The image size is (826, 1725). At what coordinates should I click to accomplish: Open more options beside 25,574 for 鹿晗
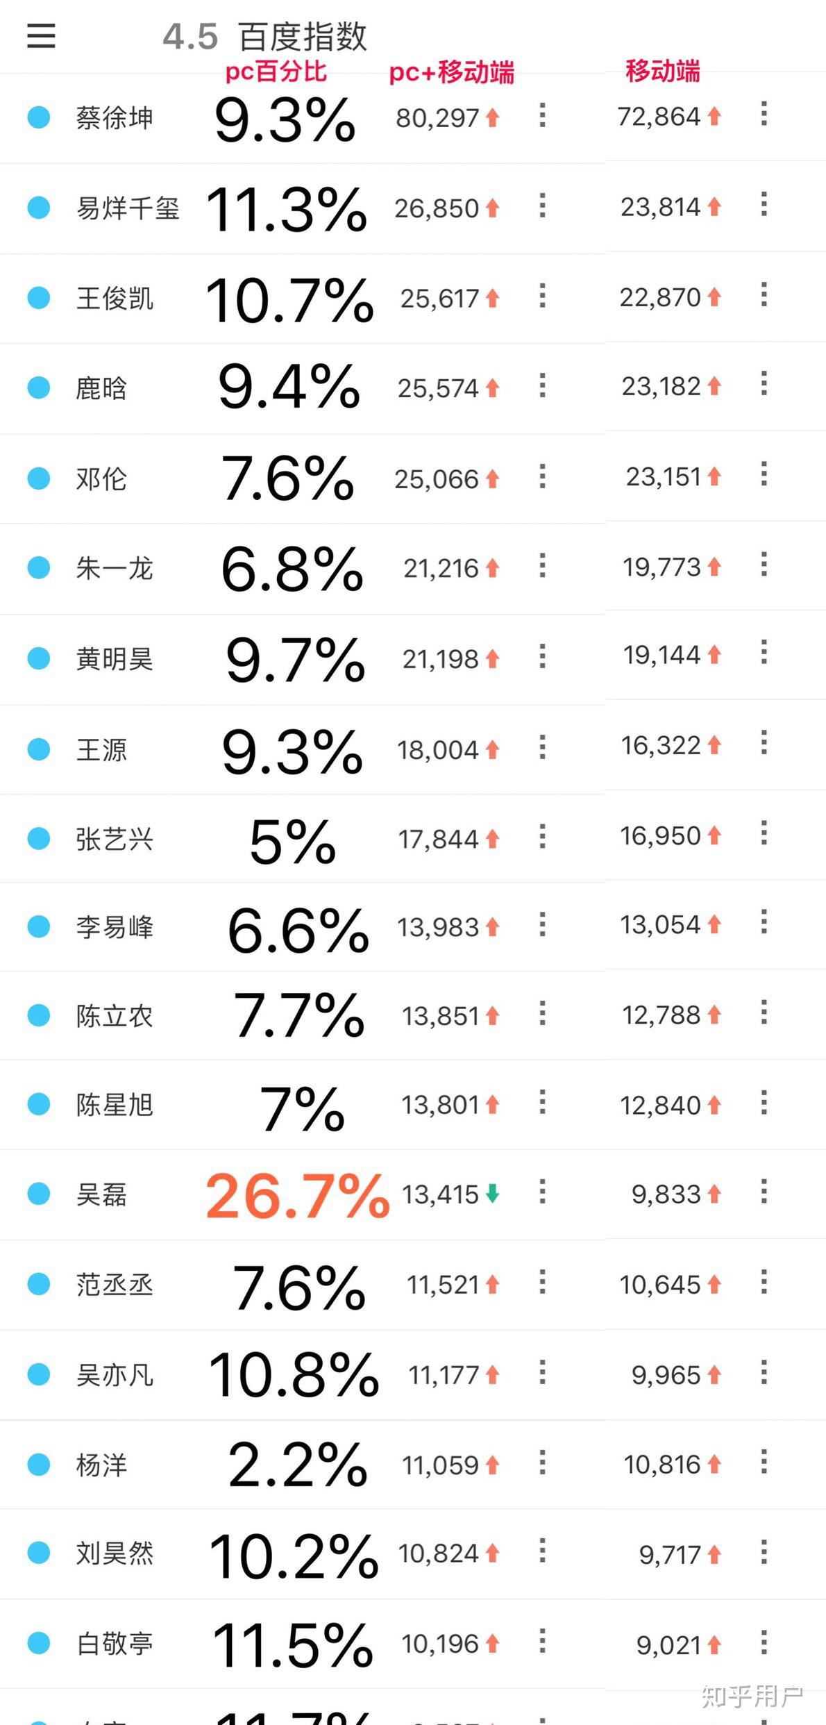click(x=542, y=385)
